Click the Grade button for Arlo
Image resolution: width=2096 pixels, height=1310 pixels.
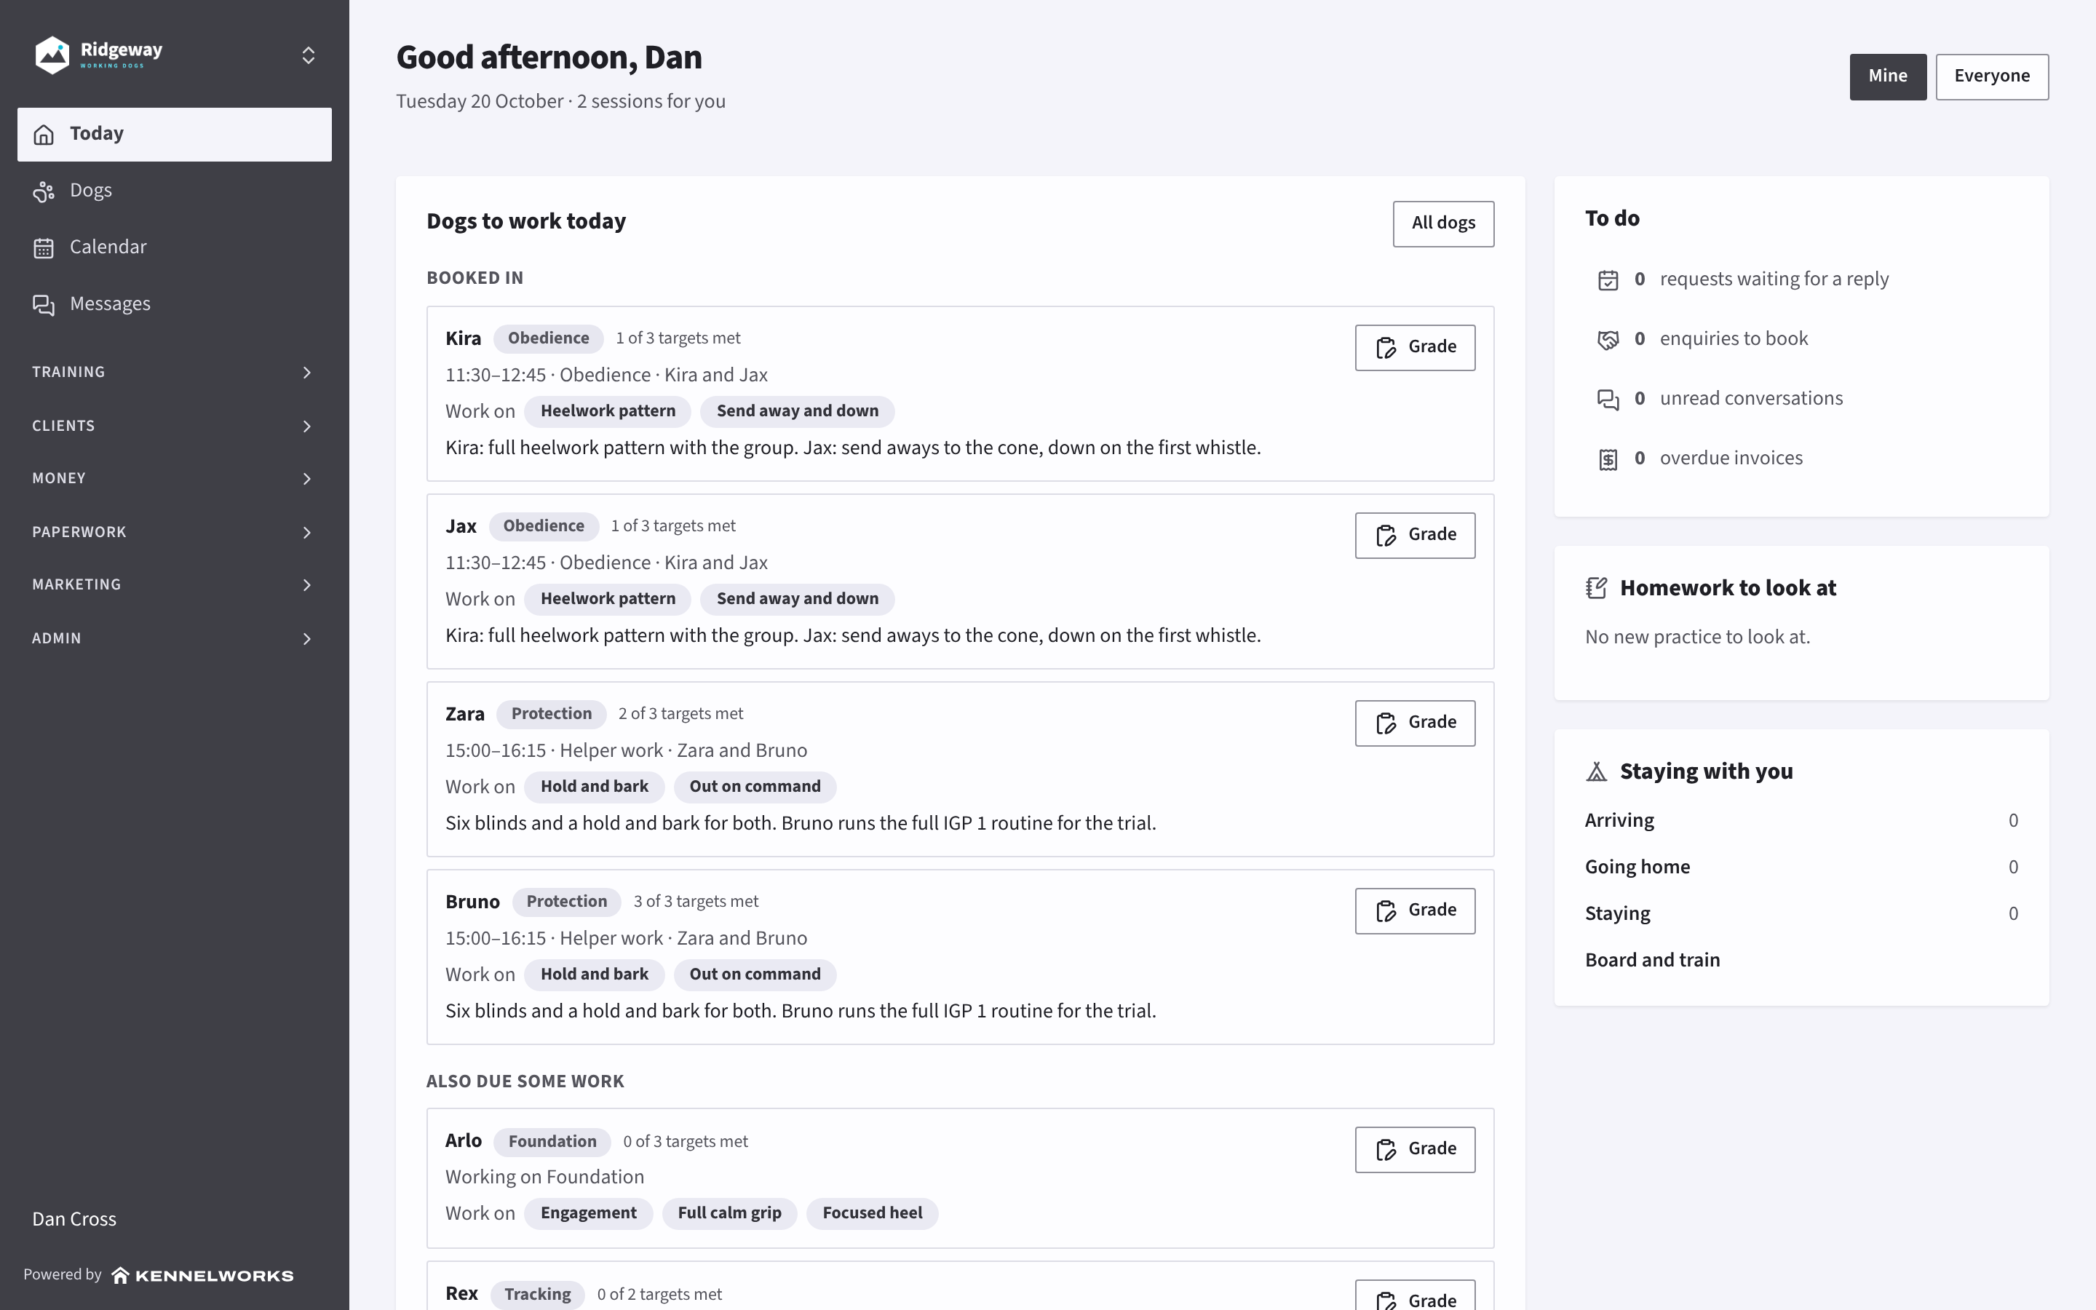coord(1414,1150)
